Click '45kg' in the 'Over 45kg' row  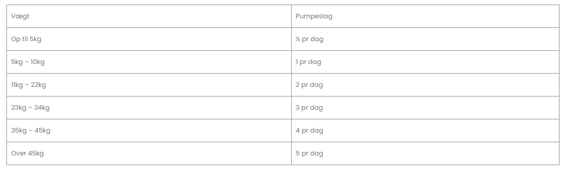pos(36,154)
